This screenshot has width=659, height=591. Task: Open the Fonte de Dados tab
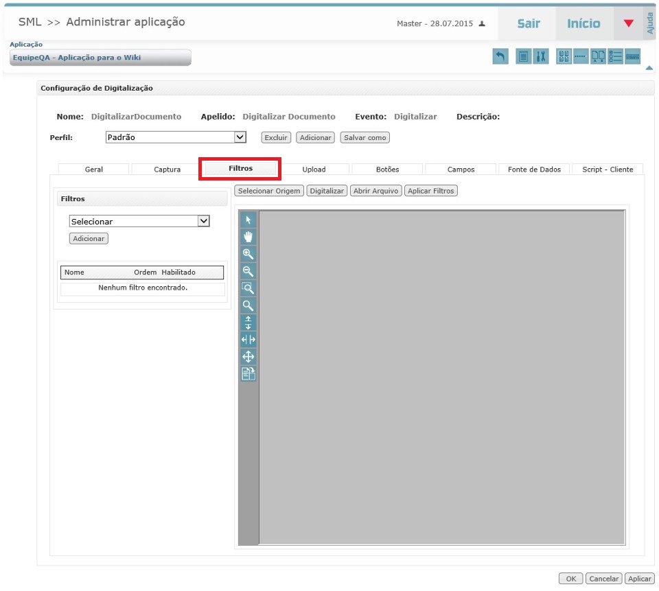click(x=534, y=170)
